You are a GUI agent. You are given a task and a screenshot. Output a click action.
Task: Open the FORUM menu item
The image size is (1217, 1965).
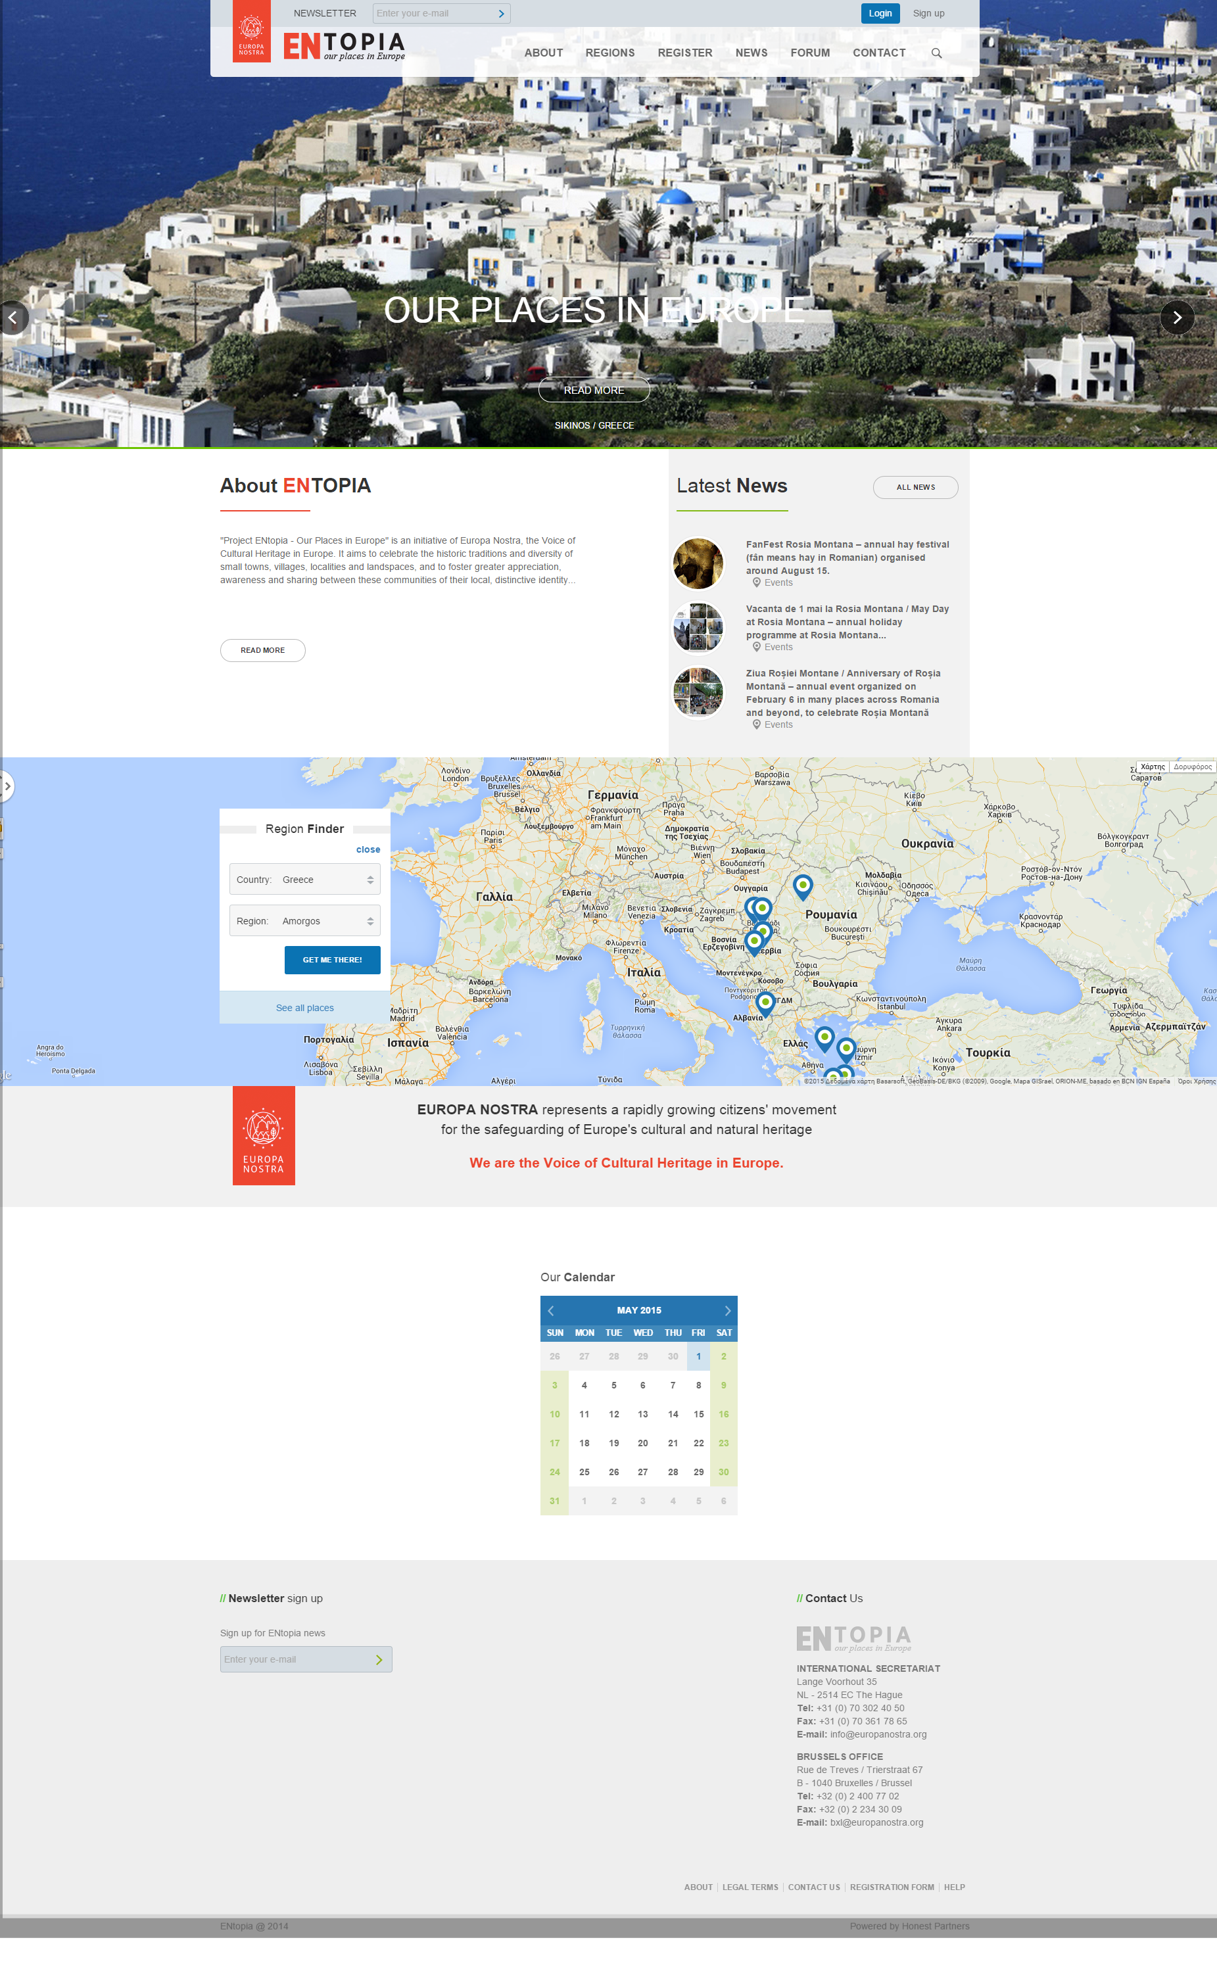[809, 53]
